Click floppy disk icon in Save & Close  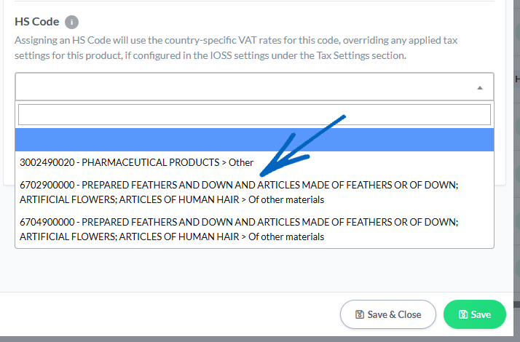[x=360, y=314]
